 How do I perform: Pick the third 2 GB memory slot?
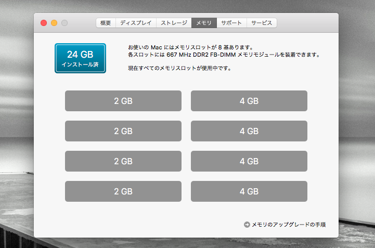coord(123,161)
